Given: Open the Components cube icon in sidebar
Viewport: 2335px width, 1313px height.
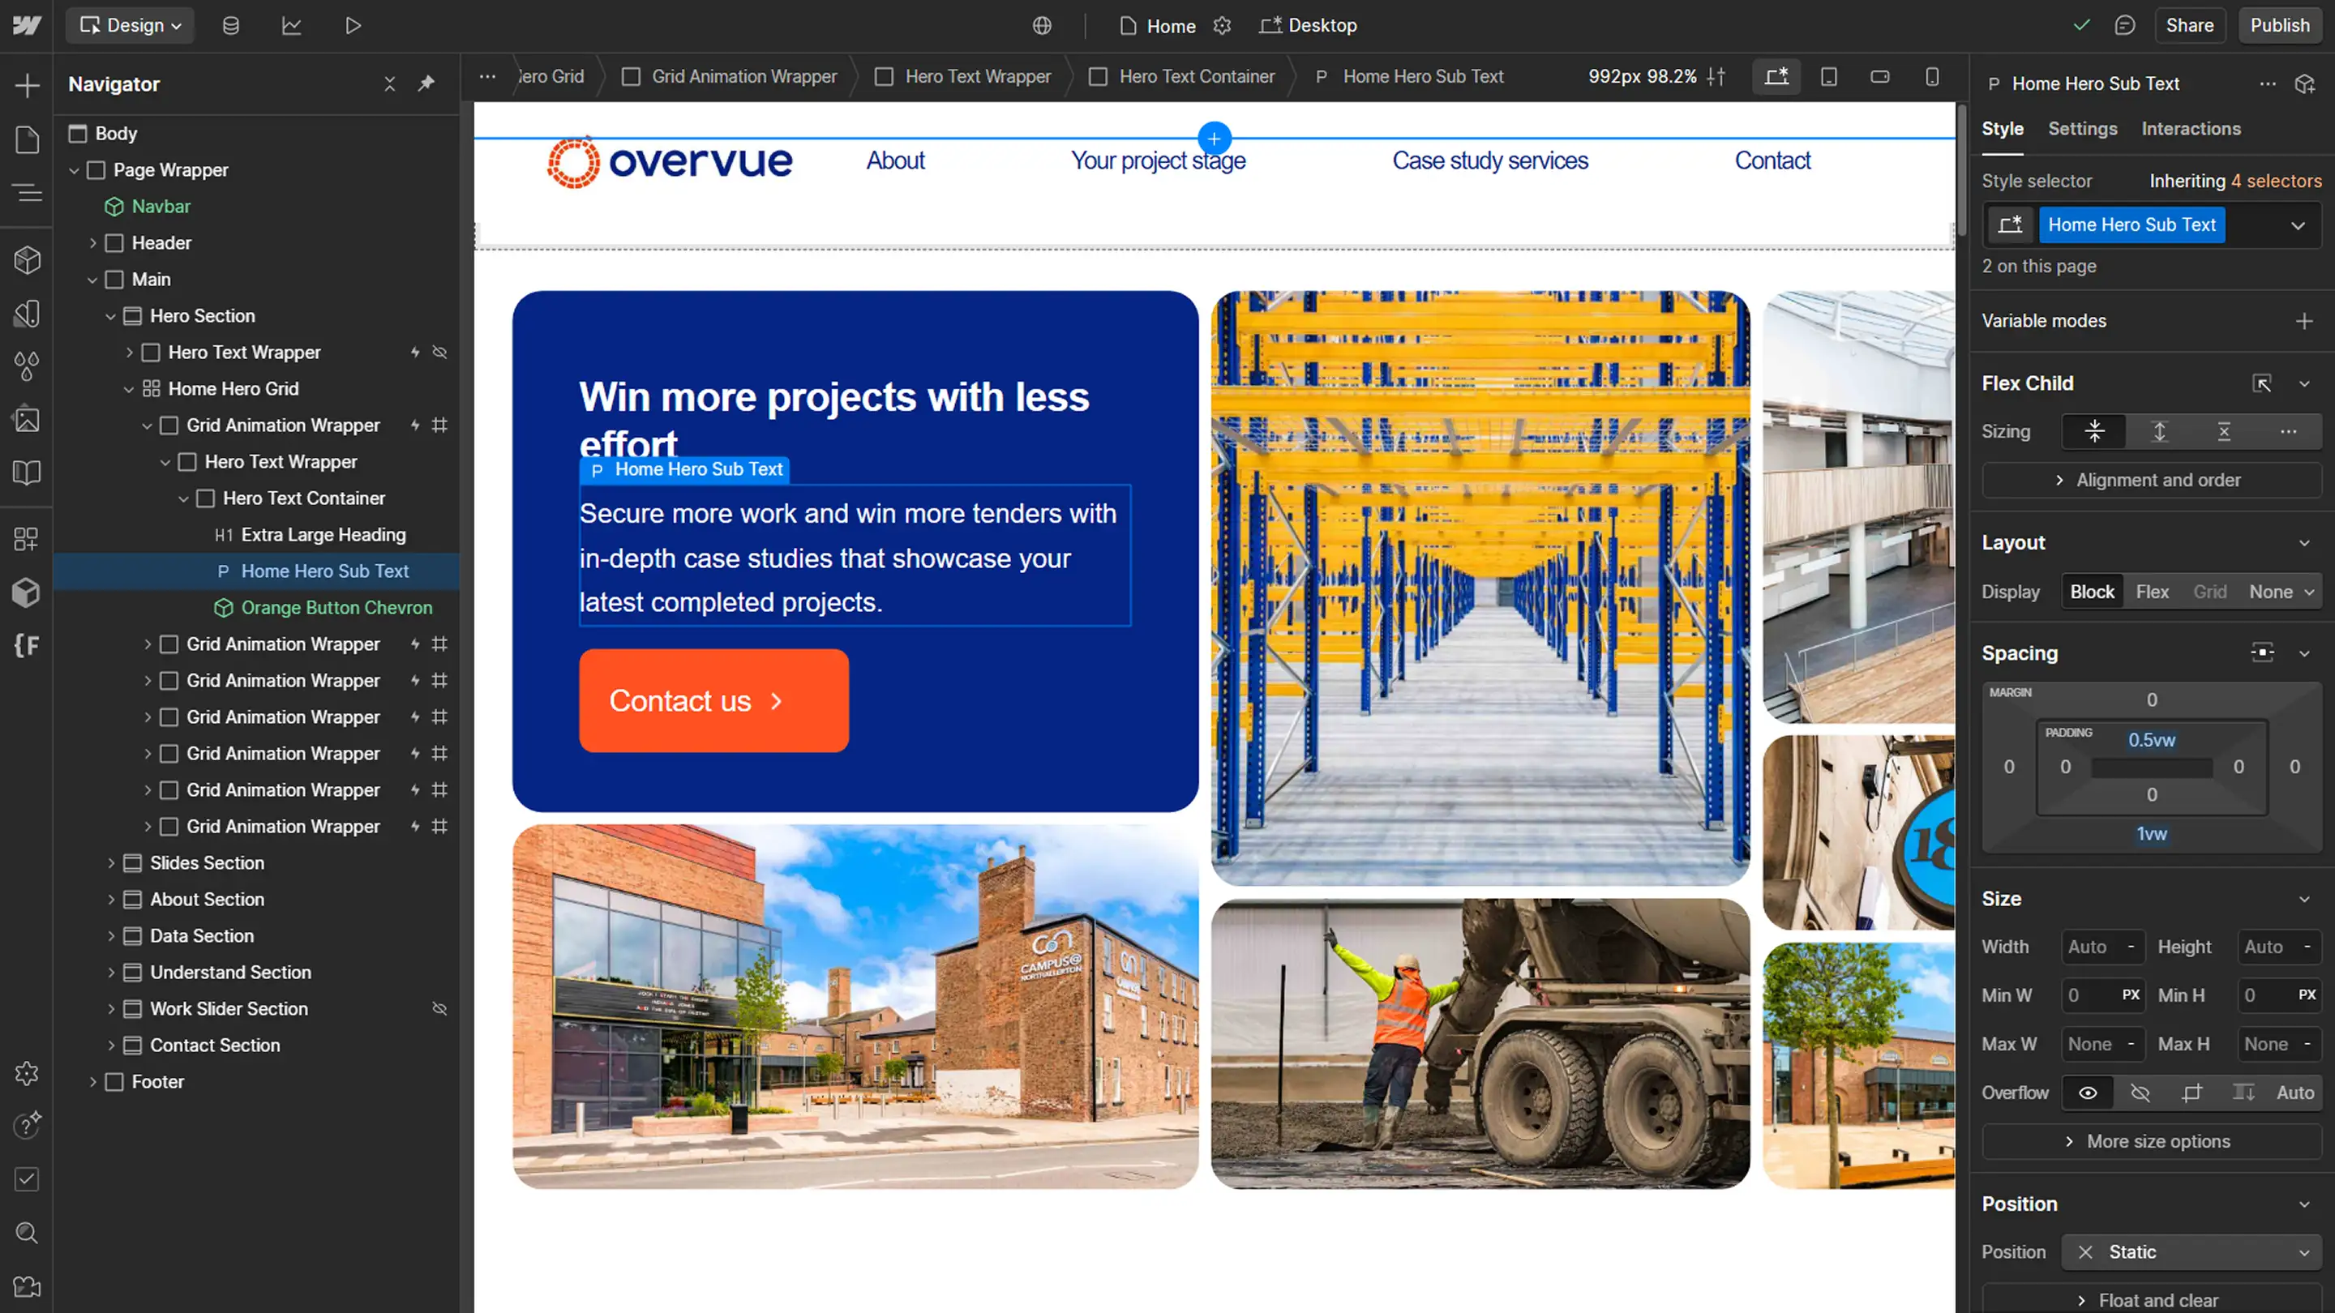Looking at the screenshot, I should 26,261.
